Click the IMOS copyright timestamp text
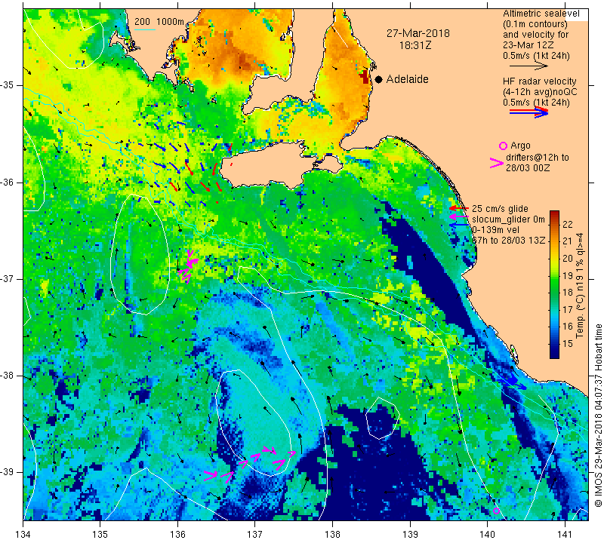The width and height of the screenshot is (604, 543). pyautogui.click(x=598, y=415)
